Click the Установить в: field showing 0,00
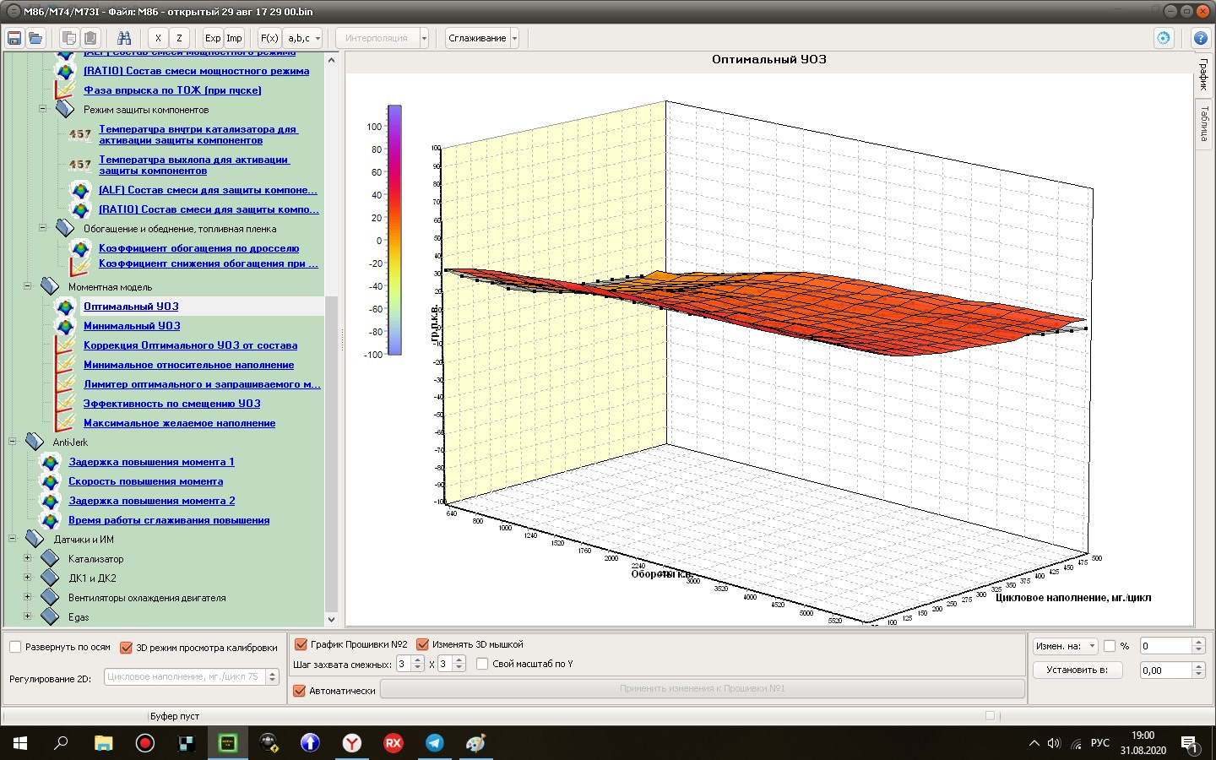 click(x=1166, y=670)
